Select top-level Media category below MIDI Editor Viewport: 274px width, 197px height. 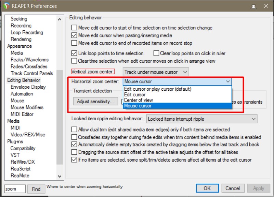click(13, 121)
